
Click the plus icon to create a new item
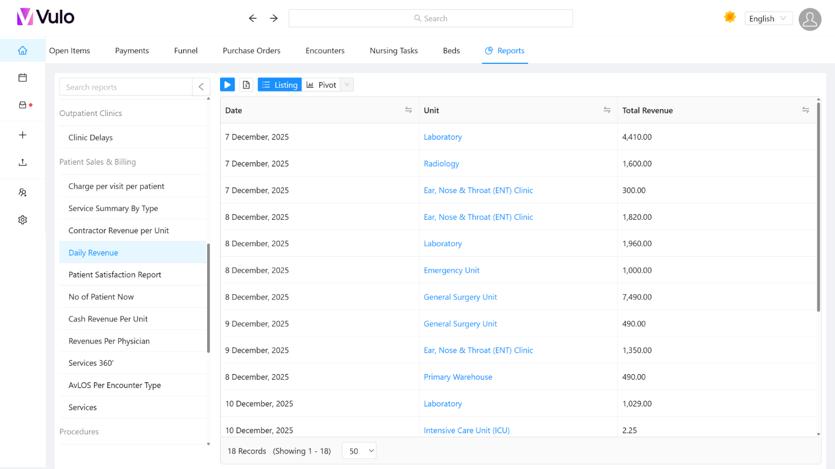coord(22,134)
